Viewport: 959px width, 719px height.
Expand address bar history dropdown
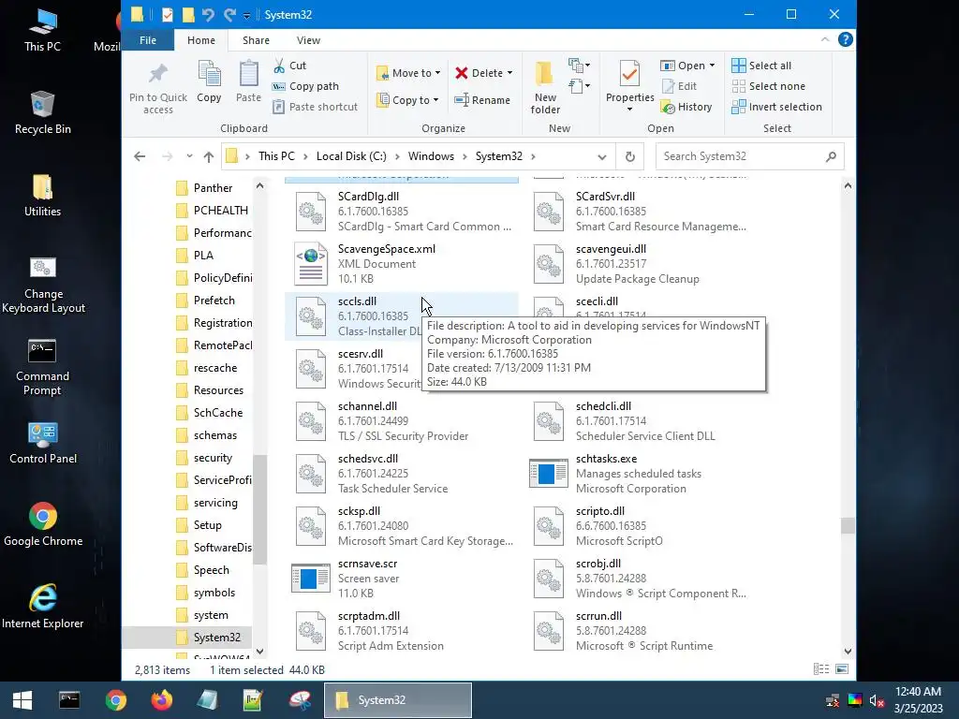click(602, 156)
